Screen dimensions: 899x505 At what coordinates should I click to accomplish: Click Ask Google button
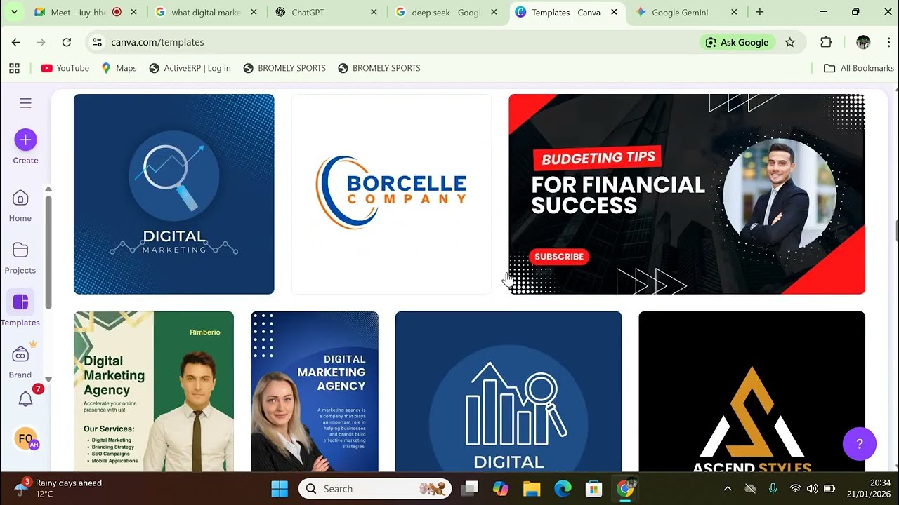click(x=737, y=42)
